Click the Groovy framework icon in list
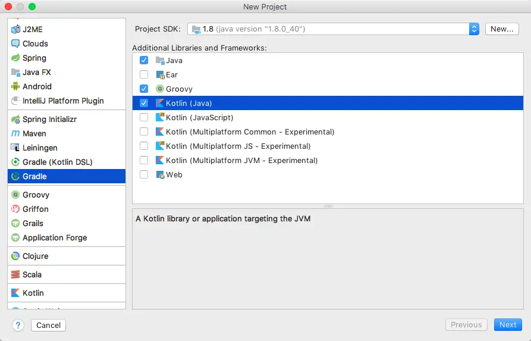The width and height of the screenshot is (531, 341). (x=160, y=89)
